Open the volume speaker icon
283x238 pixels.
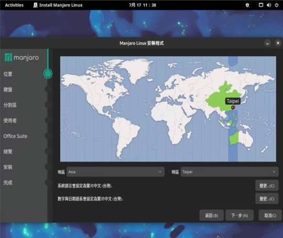(x=269, y=5)
